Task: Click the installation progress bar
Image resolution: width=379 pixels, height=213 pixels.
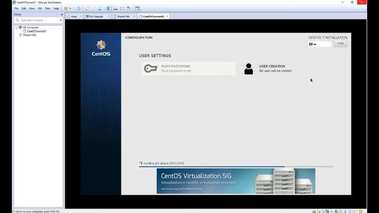Action: [236, 166]
